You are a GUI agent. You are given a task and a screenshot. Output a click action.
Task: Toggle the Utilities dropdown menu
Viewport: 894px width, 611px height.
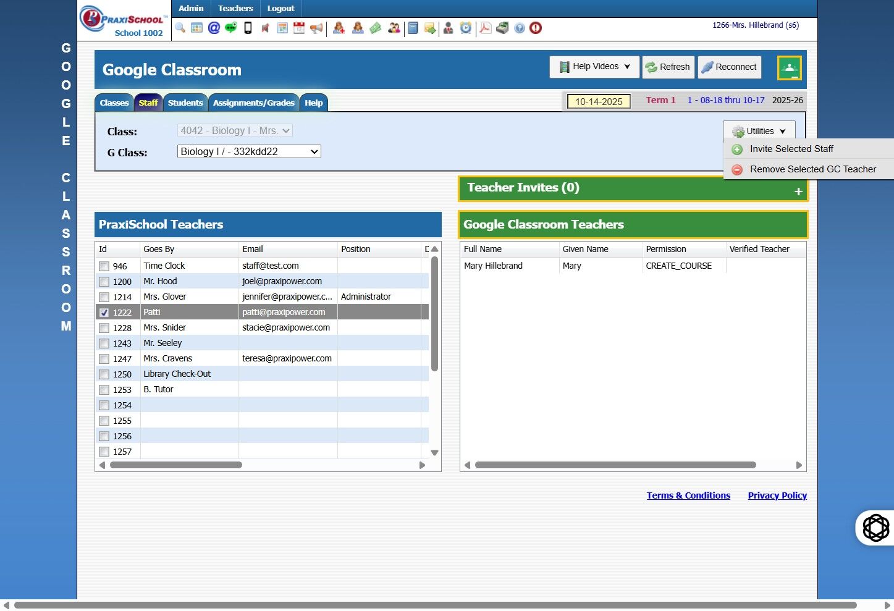click(x=759, y=131)
